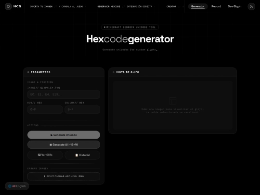Switch to the Record tab
Screen dimensions: 260x195
216,6
